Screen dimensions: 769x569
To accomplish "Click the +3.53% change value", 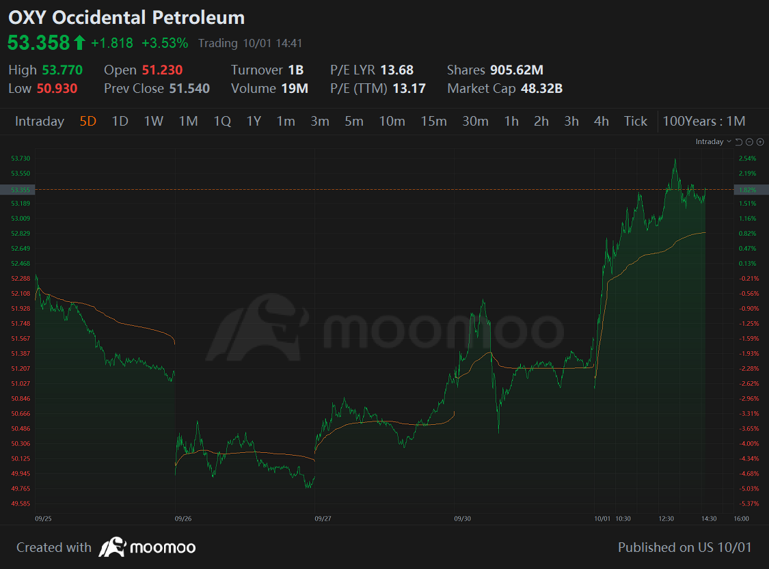I will coord(165,43).
